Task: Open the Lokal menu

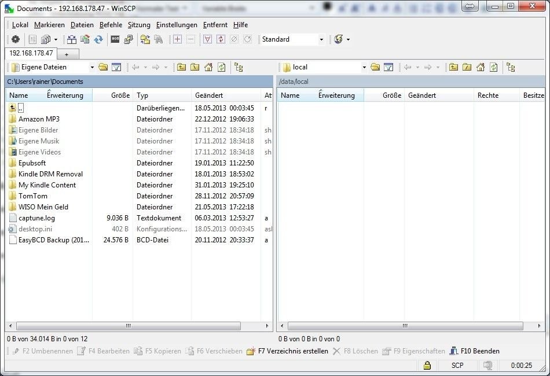Action: [20, 25]
